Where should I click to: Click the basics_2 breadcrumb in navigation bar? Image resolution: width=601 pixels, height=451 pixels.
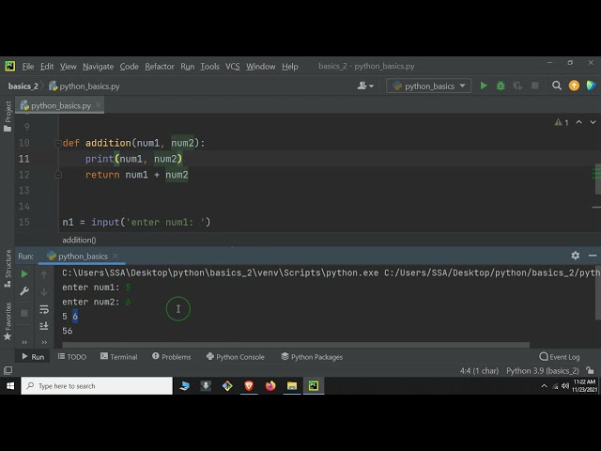pos(23,86)
